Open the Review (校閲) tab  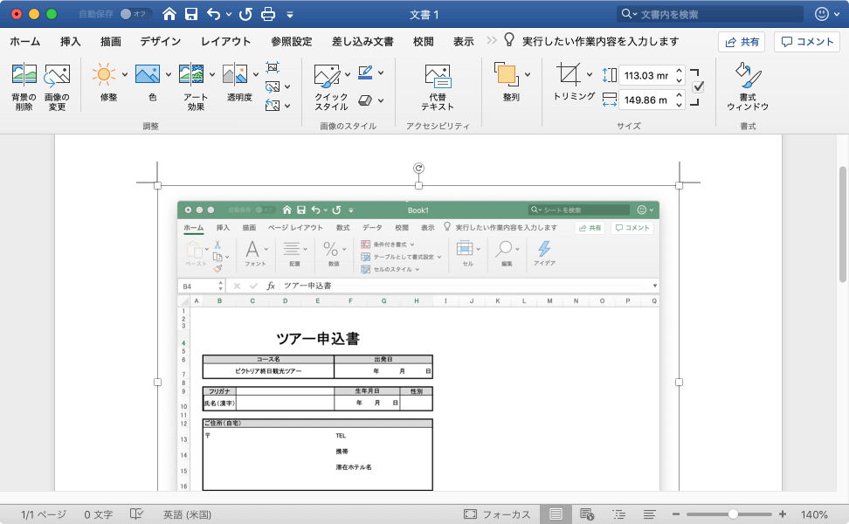pos(424,41)
